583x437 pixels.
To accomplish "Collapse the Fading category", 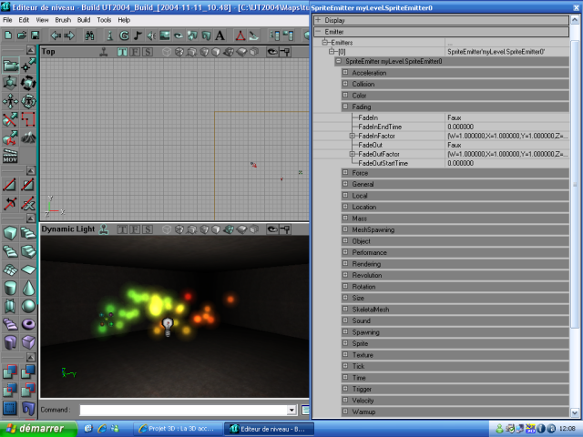I will point(345,107).
